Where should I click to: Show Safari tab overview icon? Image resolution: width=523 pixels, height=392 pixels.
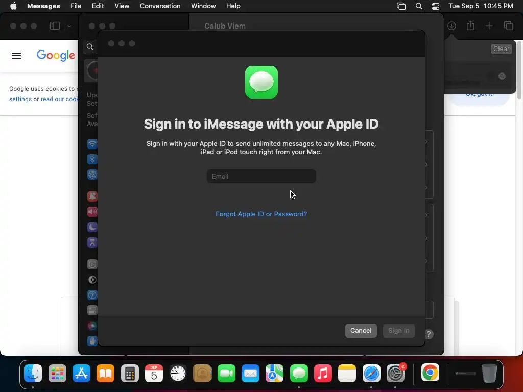pos(508,26)
